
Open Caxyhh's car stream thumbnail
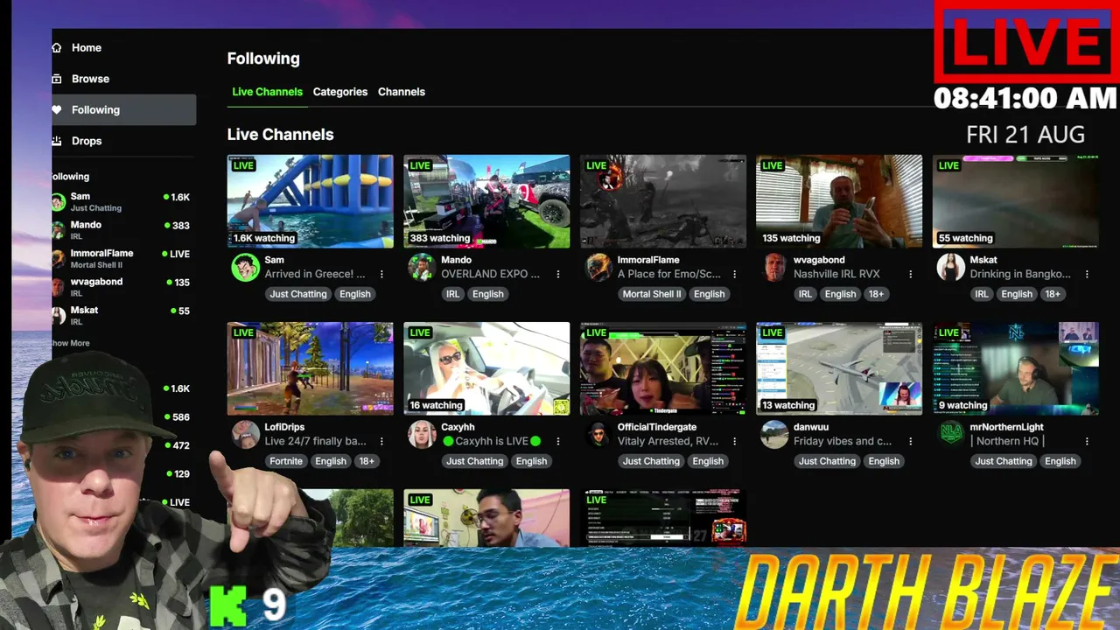(486, 368)
